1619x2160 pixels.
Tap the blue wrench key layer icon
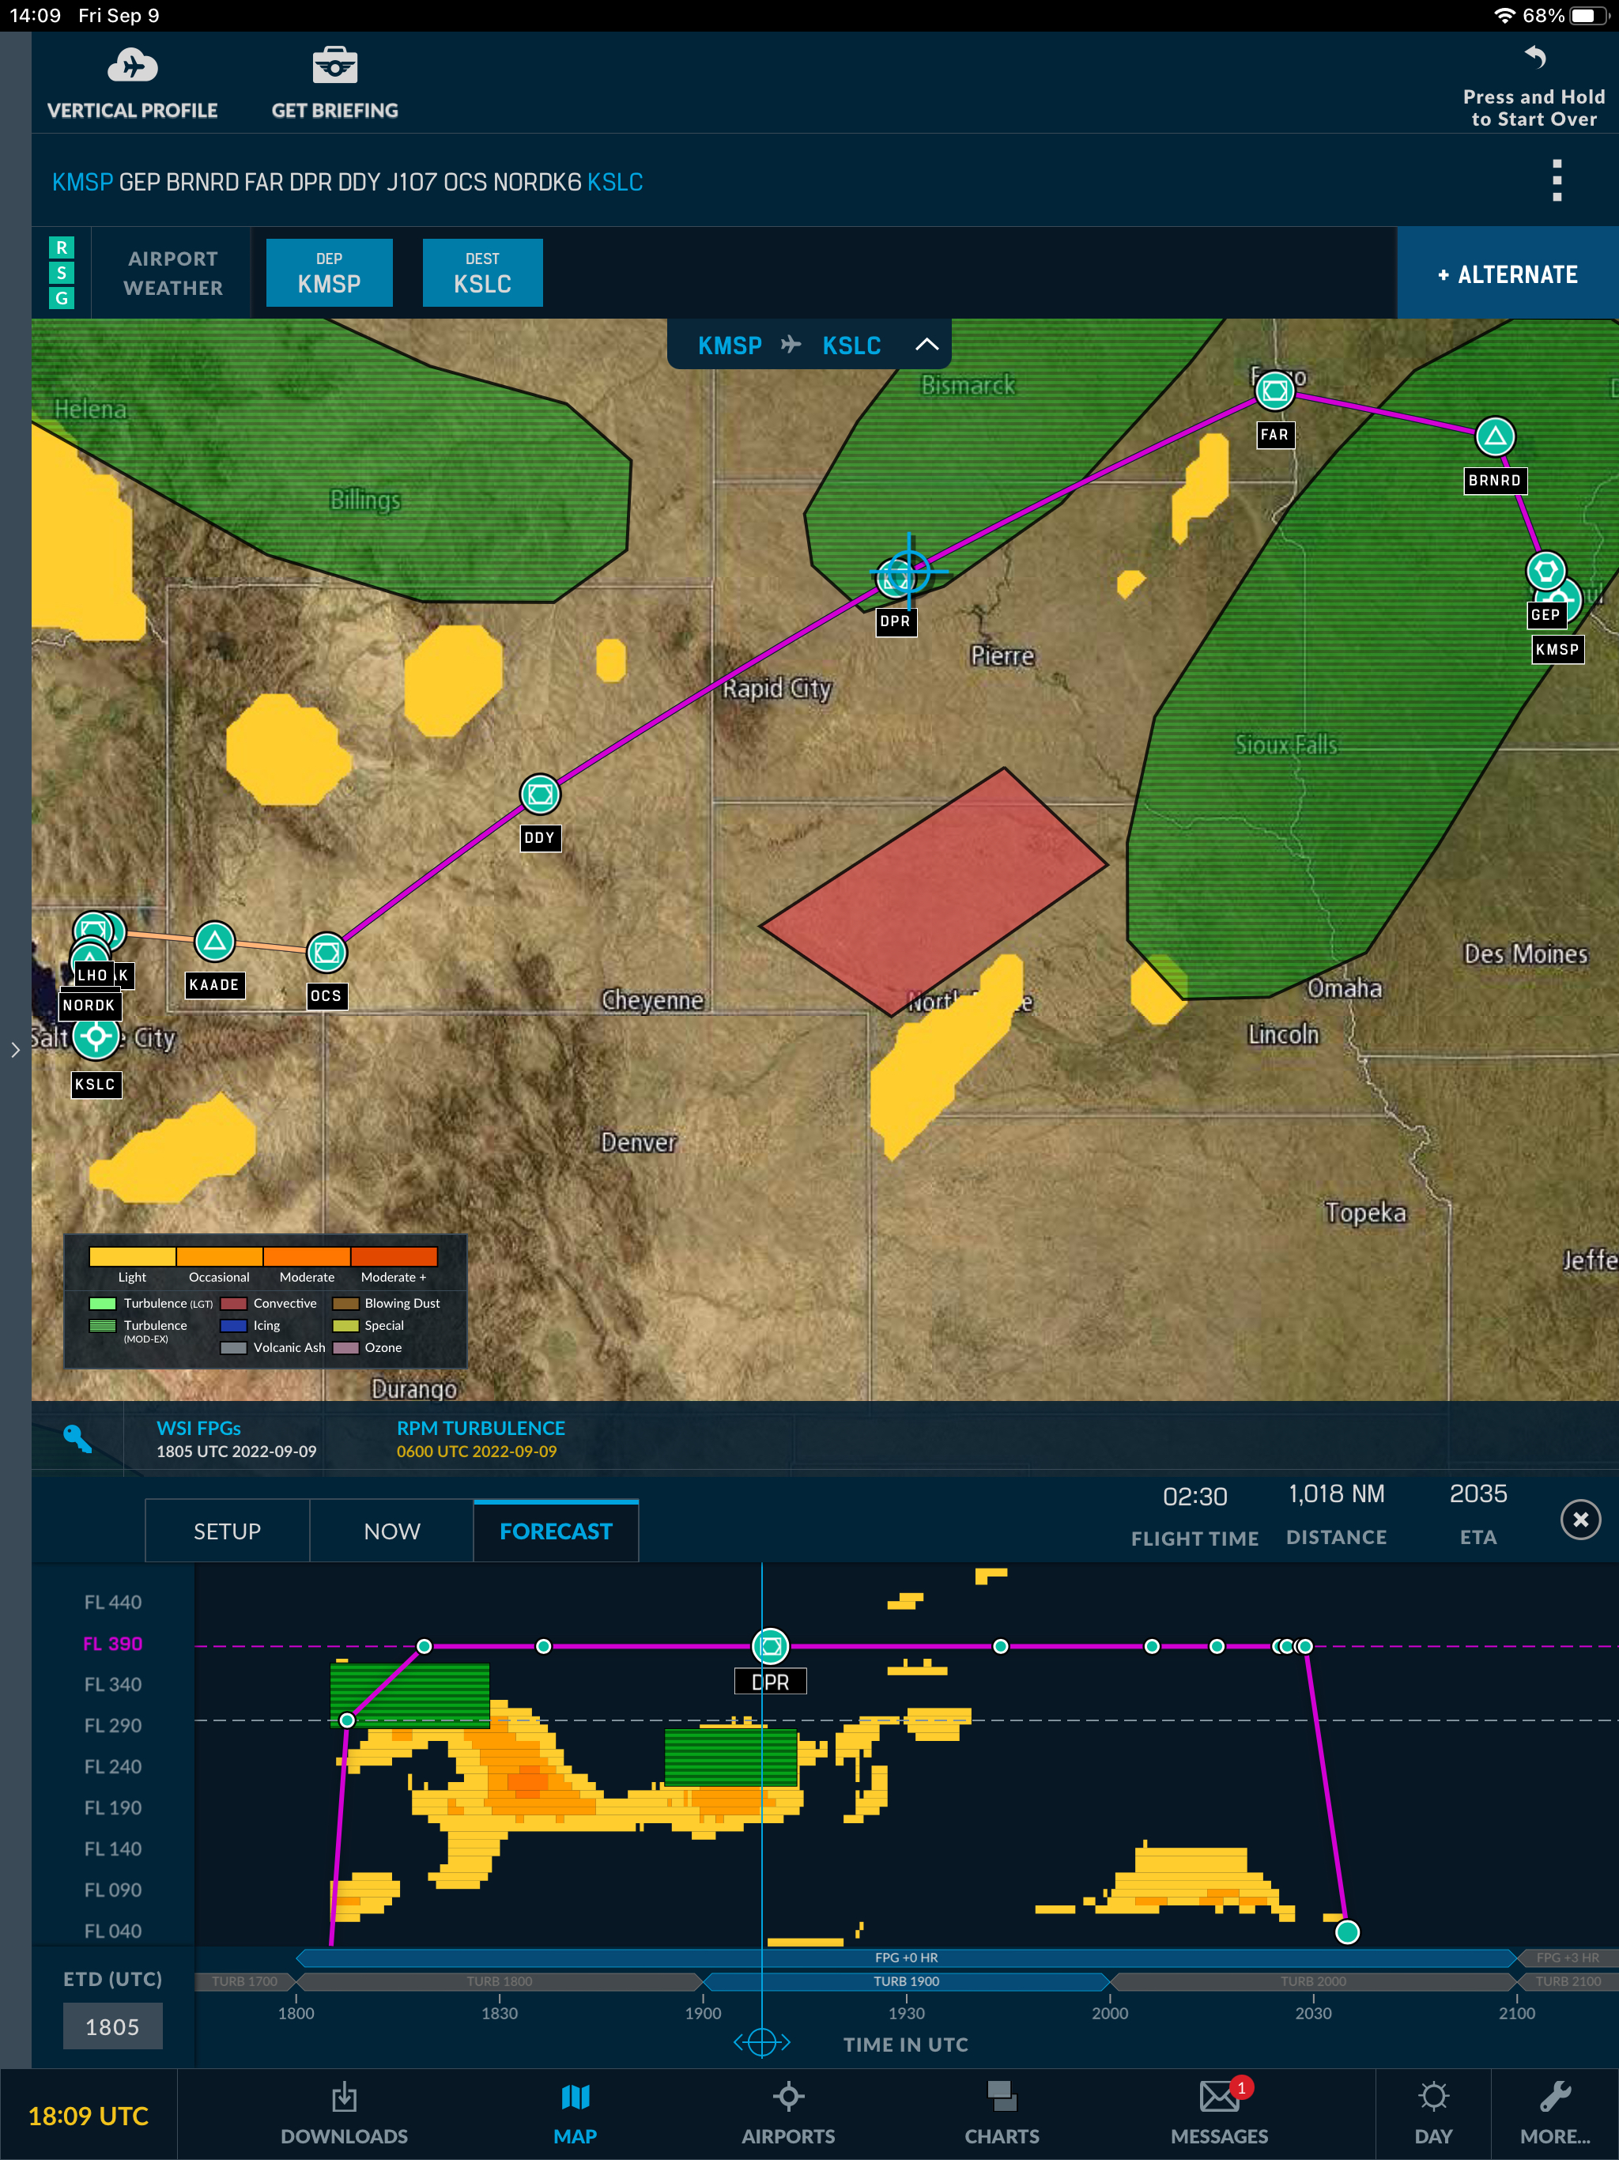[x=77, y=1438]
